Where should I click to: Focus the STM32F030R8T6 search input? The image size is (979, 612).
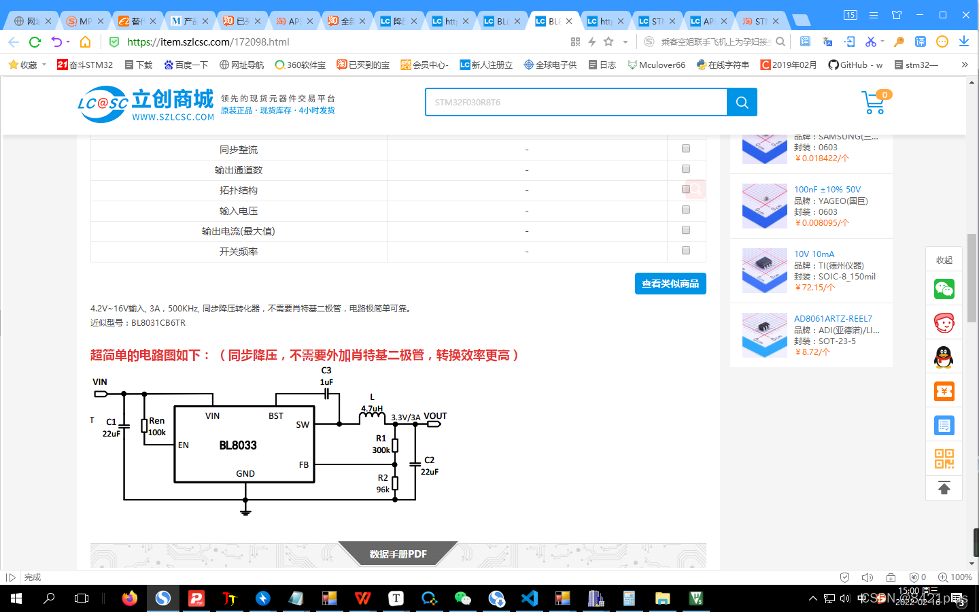click(577, 102)
